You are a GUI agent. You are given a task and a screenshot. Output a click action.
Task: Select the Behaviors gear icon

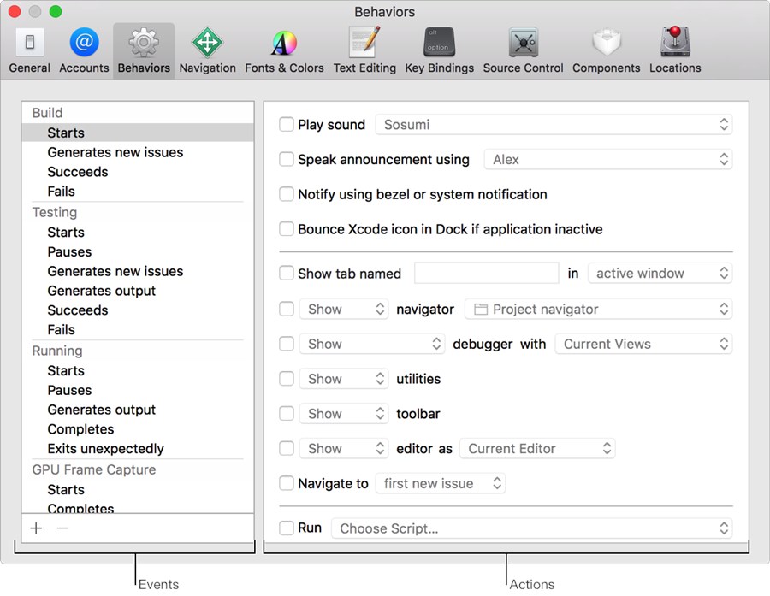[144, 42]
